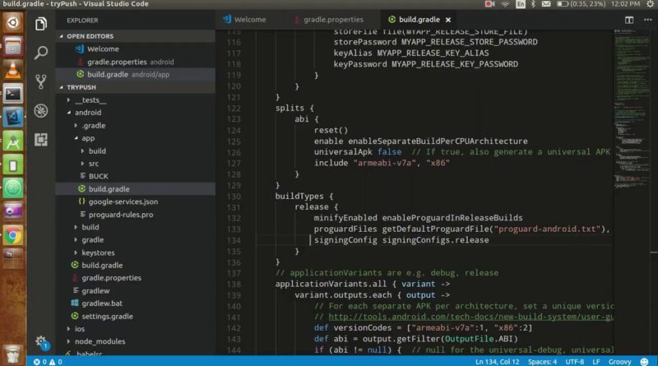The image size is (658, 366).
Task: Click line 134 signingConfig code line
Action: (401, 240)
